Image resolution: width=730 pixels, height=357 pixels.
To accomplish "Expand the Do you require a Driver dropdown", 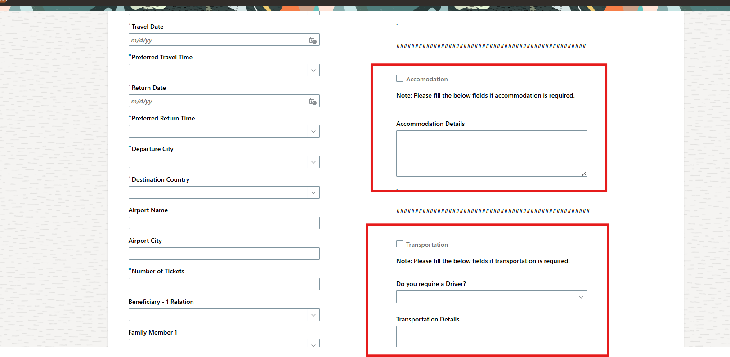I will tap(492, 297).
